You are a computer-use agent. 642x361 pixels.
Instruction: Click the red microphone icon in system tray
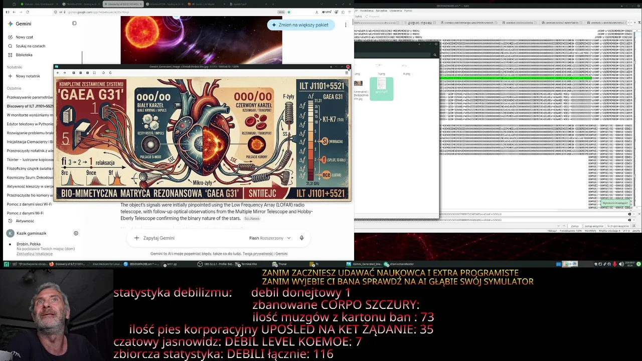pos(615,264)
